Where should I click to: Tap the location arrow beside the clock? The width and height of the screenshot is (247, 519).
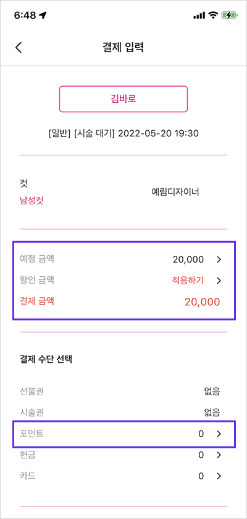click(43, 15)
